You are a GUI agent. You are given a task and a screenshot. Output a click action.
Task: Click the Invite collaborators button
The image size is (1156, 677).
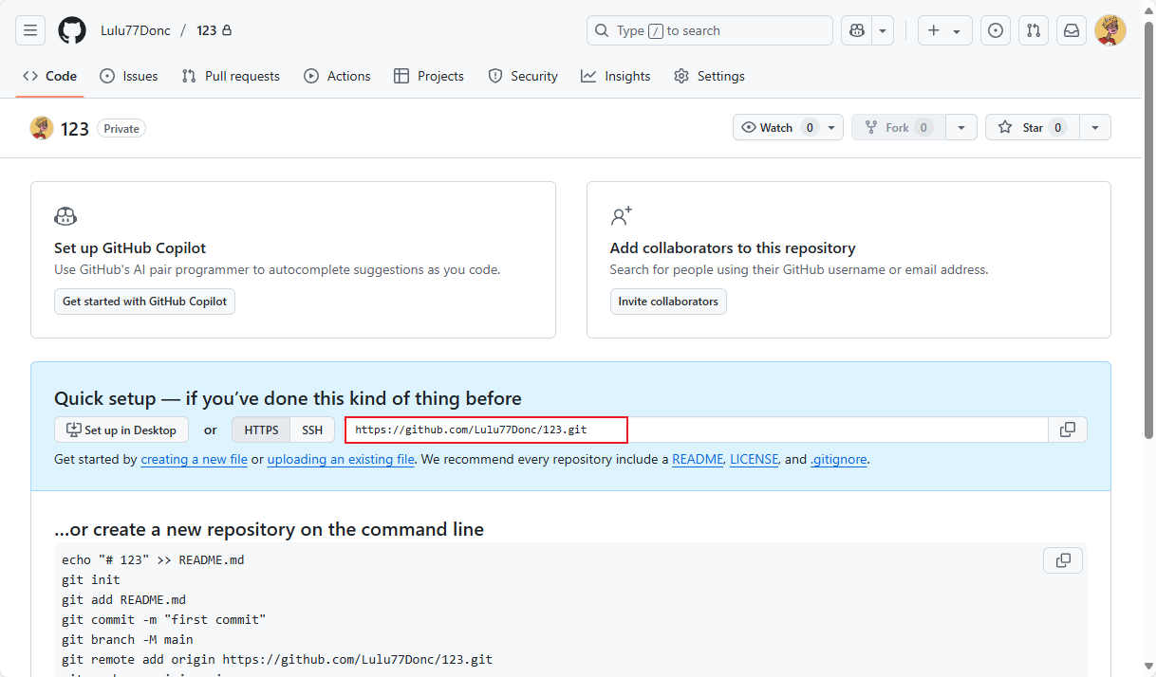668,302
